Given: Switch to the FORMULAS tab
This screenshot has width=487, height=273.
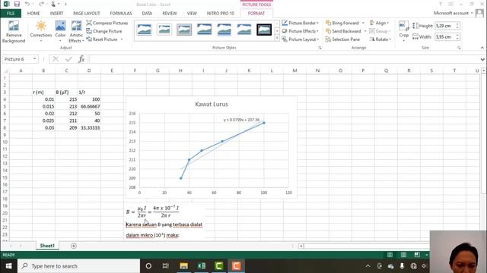Looking at the screenshot, I should click(121, 14).
